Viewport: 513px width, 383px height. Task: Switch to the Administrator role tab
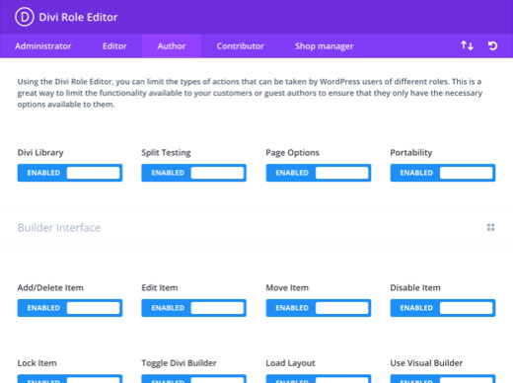coord(43,46)
